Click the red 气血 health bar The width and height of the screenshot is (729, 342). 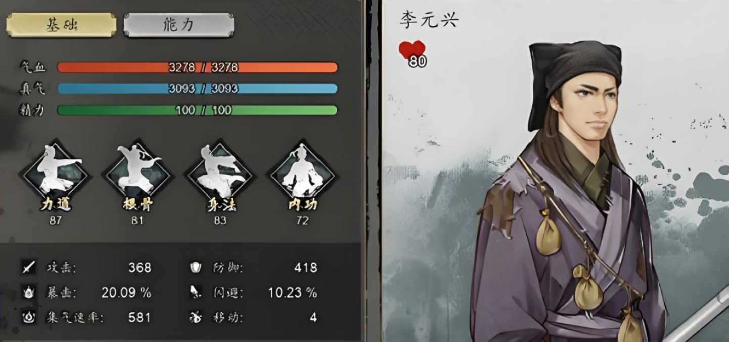(x=197, y=67)
